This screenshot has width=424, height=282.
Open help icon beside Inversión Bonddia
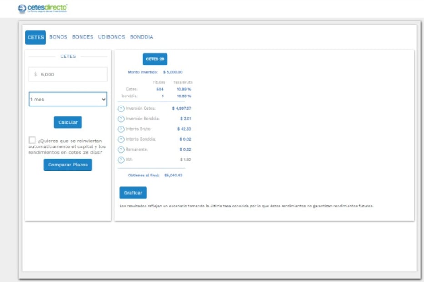pyautogui.click(x=121, y=119)
